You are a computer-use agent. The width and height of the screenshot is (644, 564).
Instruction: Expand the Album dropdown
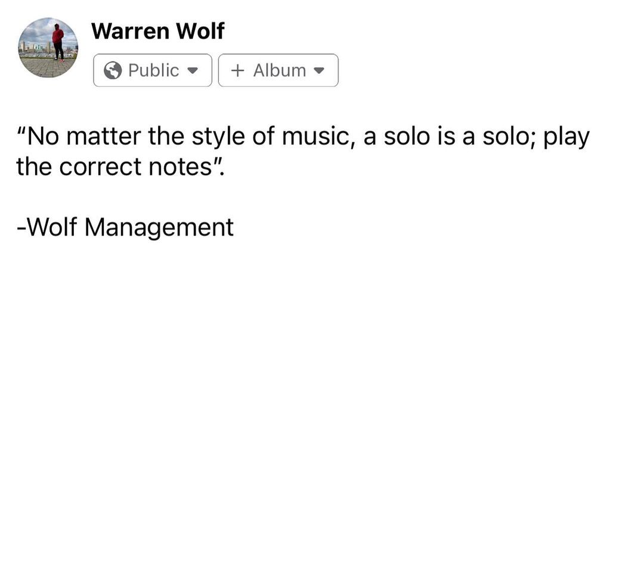tap(278, 70)
